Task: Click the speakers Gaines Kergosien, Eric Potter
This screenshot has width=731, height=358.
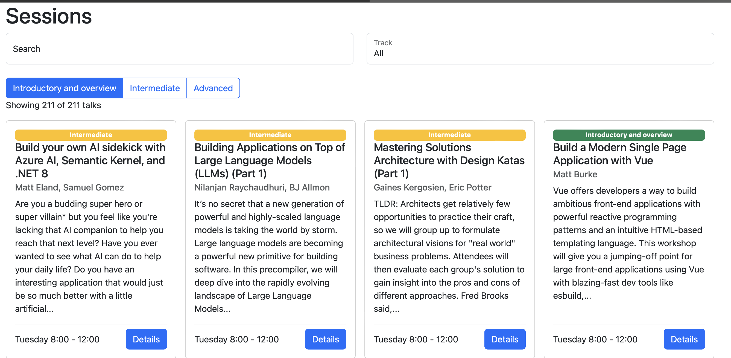Action: point(432,187)
